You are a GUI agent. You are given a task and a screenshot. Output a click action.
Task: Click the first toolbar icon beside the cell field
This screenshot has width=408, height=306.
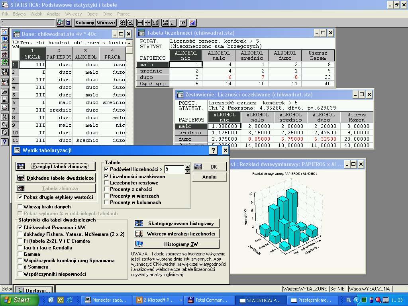pyautogui.click(x=60, y=23)
